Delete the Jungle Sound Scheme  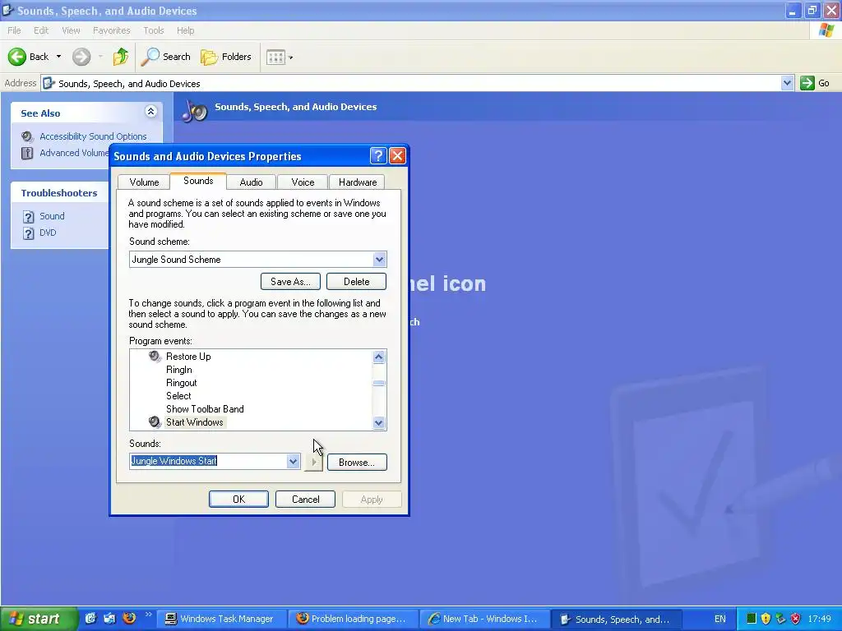(x=357, y=282)
